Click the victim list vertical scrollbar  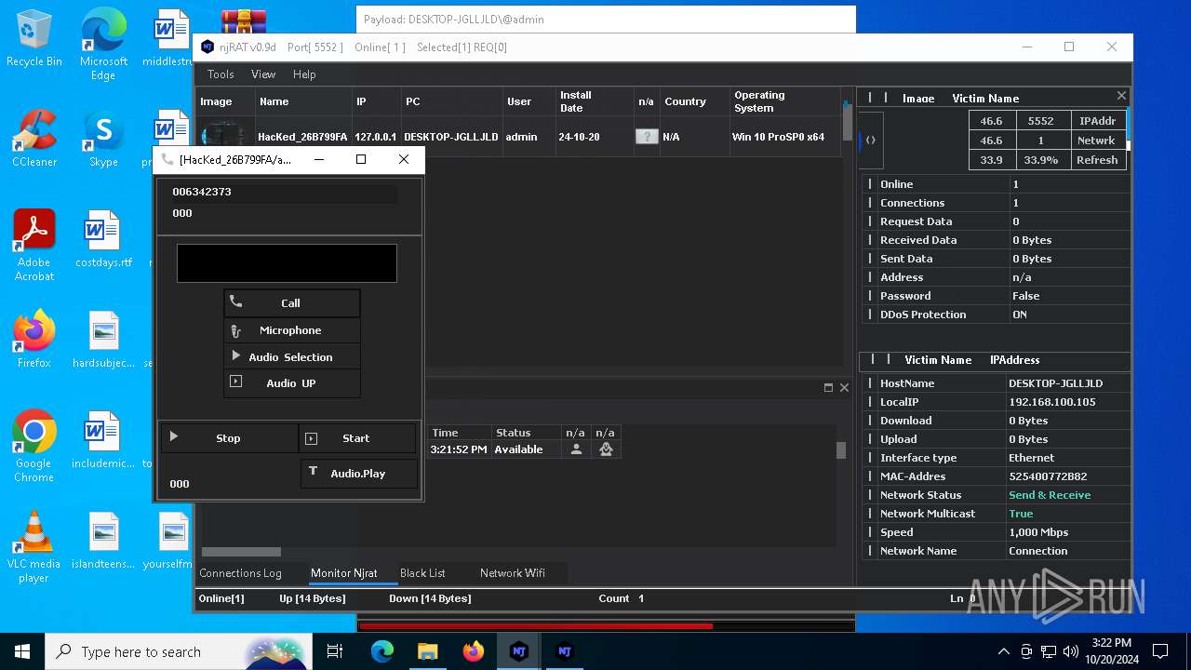click(847, 123)
